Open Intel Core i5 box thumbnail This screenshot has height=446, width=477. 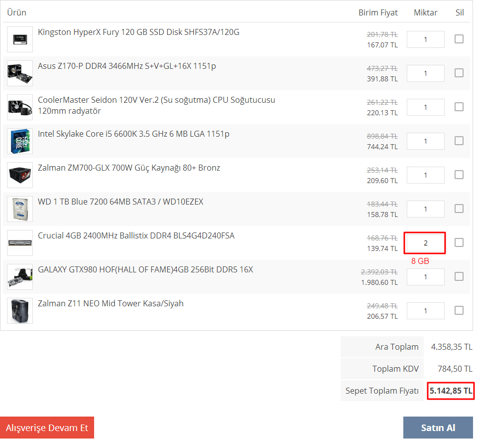click(x=20, y=141)
